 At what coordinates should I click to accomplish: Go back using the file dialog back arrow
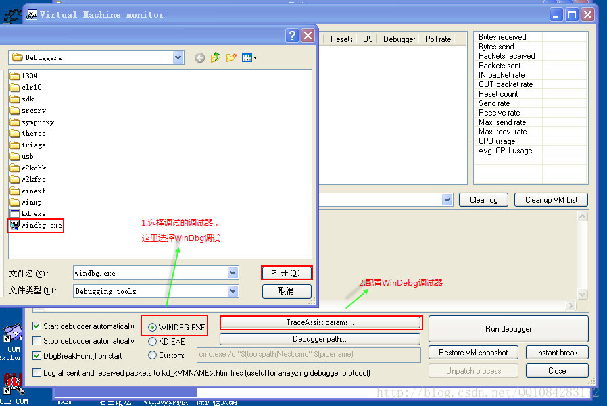199,58
